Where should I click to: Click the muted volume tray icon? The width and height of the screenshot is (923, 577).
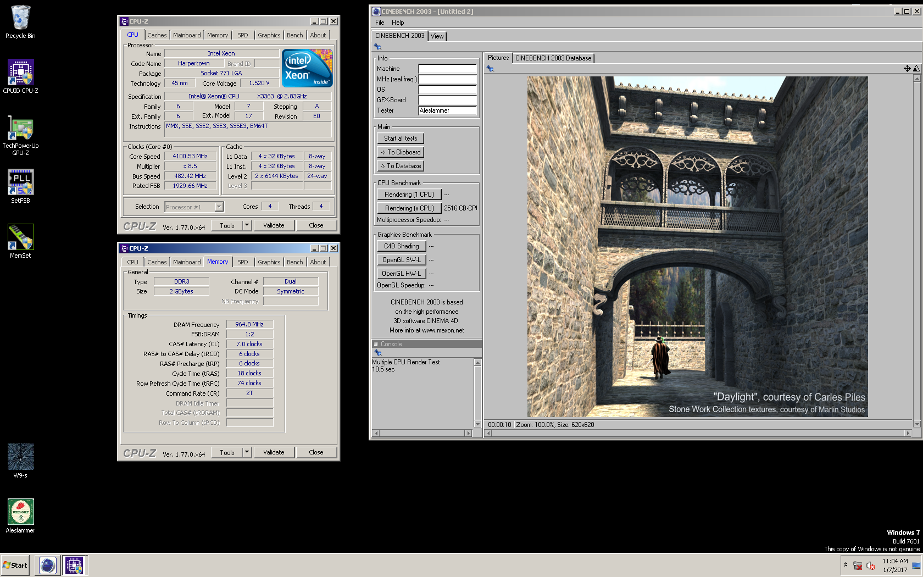point(871,565)
